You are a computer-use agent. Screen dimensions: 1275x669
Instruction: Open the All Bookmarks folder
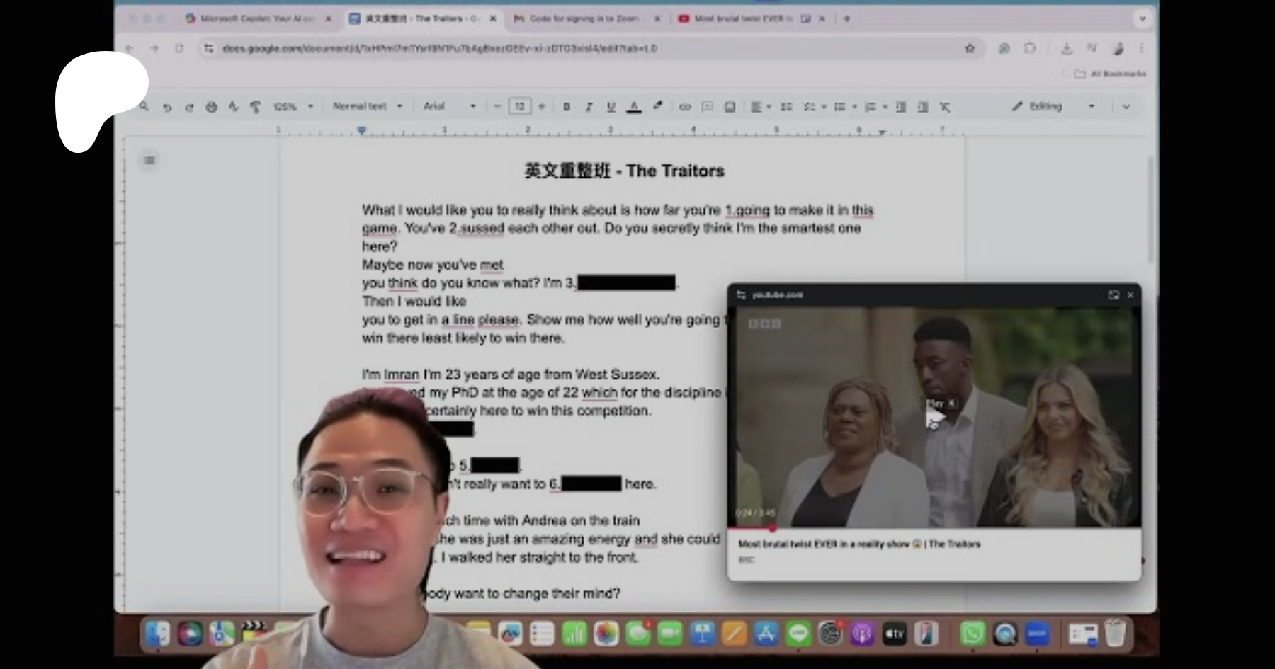1110,74
